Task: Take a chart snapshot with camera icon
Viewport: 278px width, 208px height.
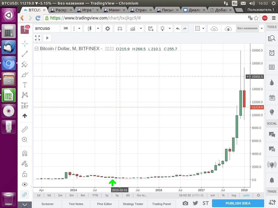Action: click(185, 203)
